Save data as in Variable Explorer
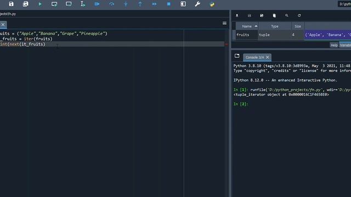 tap(262, 15)
